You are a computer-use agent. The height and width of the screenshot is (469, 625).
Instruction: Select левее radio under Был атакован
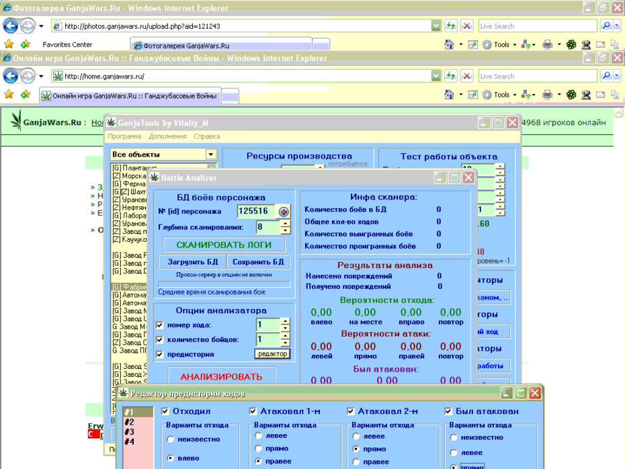[x=454, y=453]
